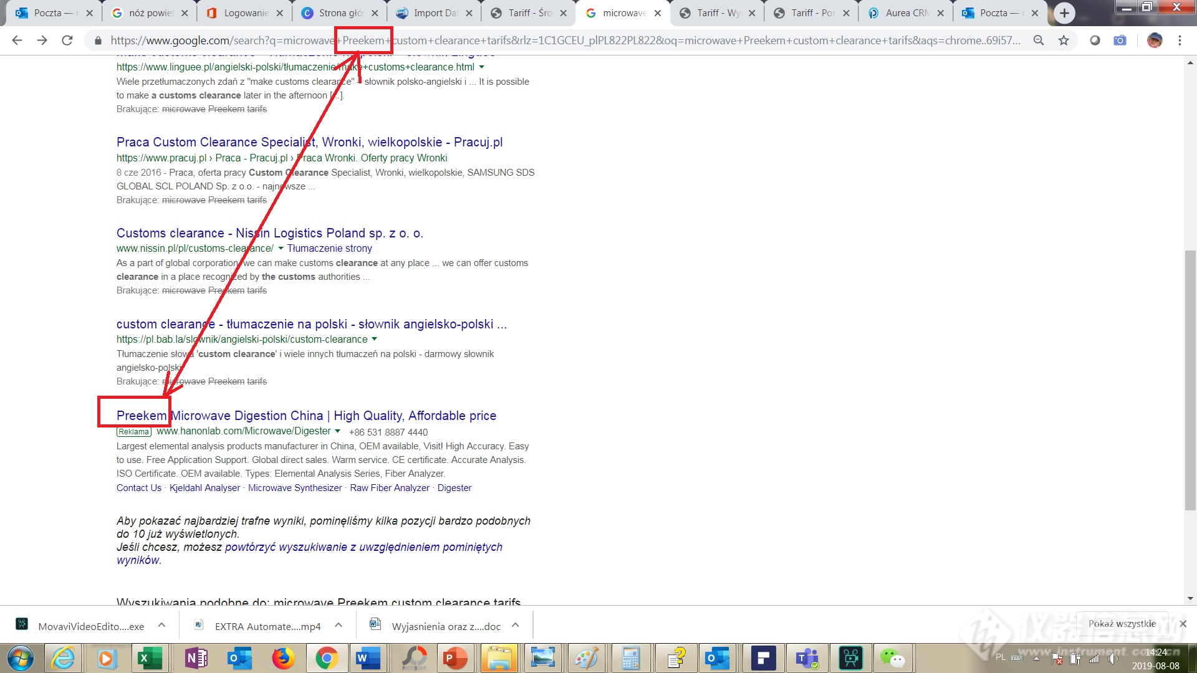
Task: Switch to the first Poczta Outlook tab
Action: (54, 13)
